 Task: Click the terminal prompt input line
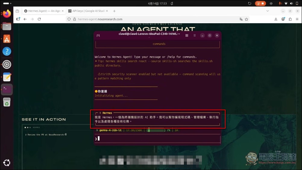[158, 138]
